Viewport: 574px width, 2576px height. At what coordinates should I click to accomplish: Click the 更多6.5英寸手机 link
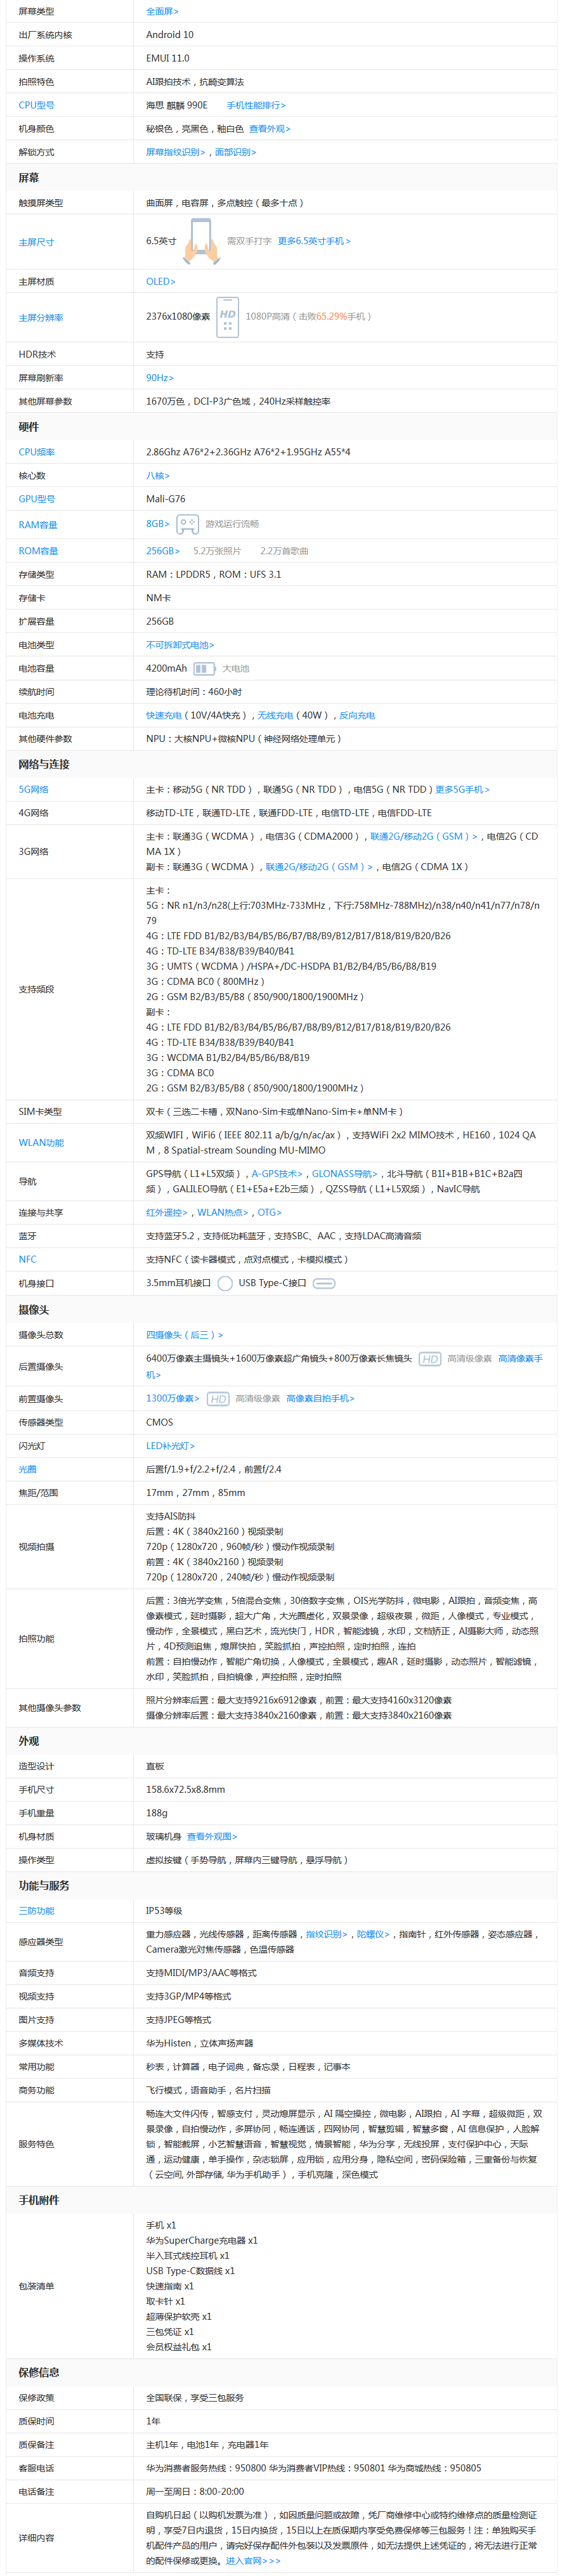[314, 241]
